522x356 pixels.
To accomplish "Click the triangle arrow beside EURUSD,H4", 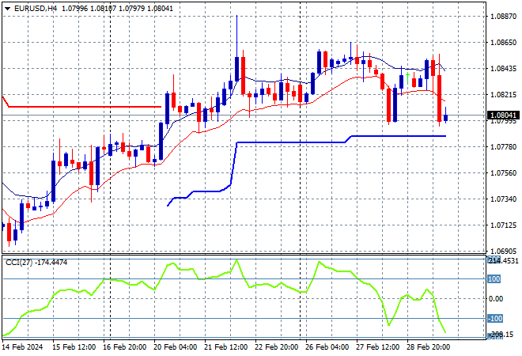I will click(7, 9).
